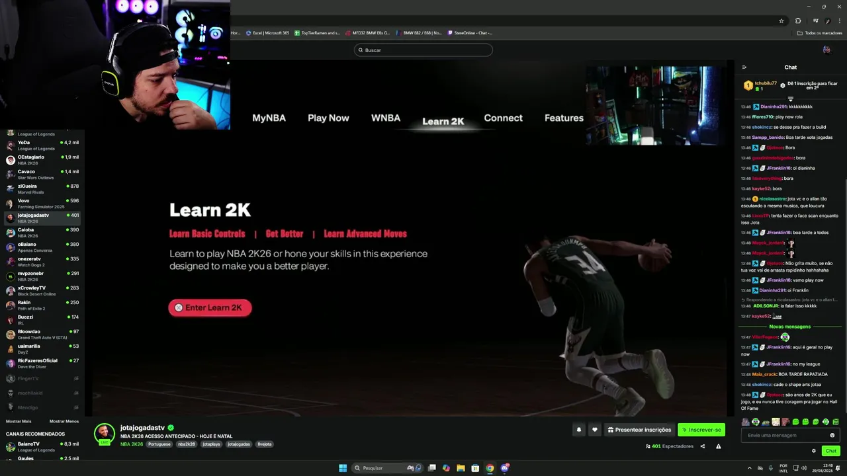Image resolution: width=847 pixels, height=476 pixels.
Task: Bookmark this page with the star icon
Action: pyautogui.click(x=781, y=20)
